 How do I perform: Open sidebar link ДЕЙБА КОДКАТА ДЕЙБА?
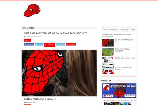point(124,41)
